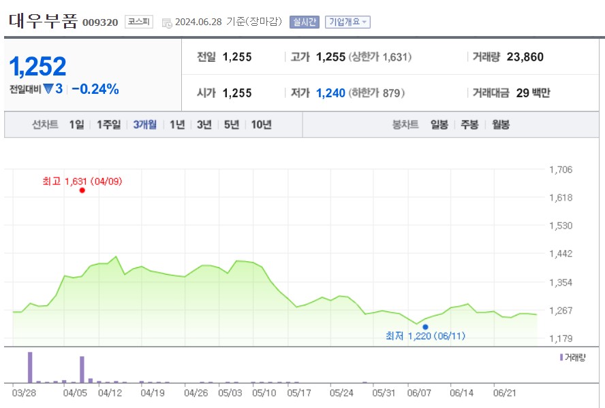The image size is (605, 408).
Task: Click the 시가 1,255 value
Action: (x=237, y=93)
